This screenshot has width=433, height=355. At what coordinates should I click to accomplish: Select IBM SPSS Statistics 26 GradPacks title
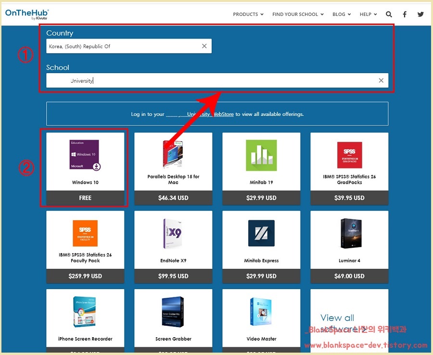tap(349, 179)
